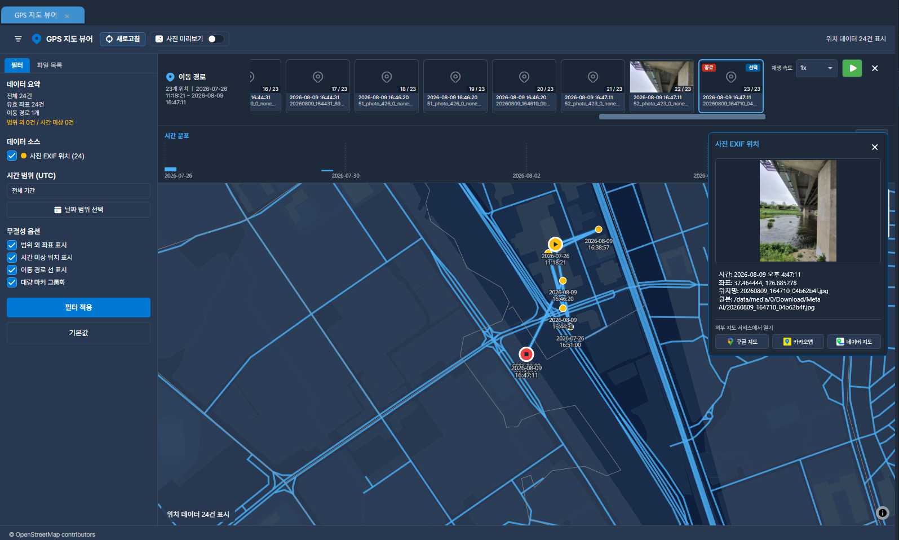Open location in Naver Map
899x540 pixels.
click(x=854, y=342)
